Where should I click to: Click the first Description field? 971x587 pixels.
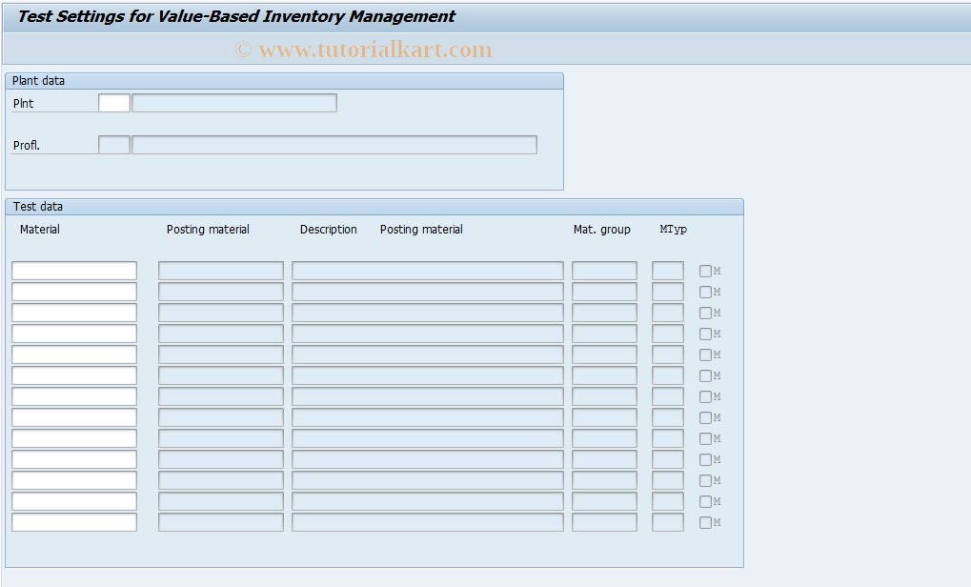(x=428, y=270)
